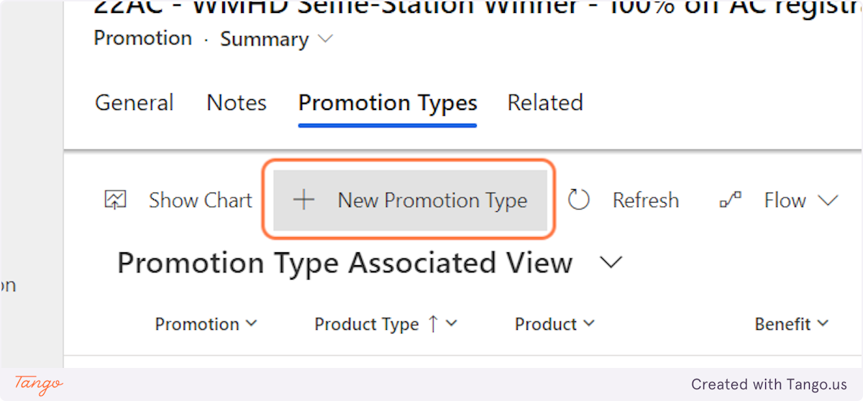Click the Flow connector icon
This screenshot has height=401, width=863.
pyautogui.click(x=731, y=200)
